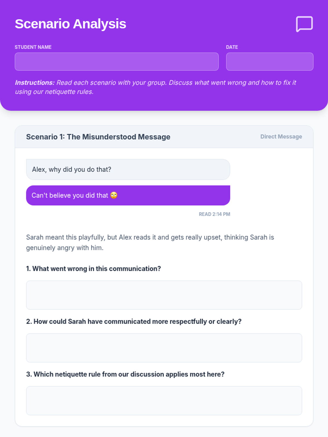The image size is (328, 437).
Task: Click the READ 2:14 PM receipt
Action: (214, 214)
